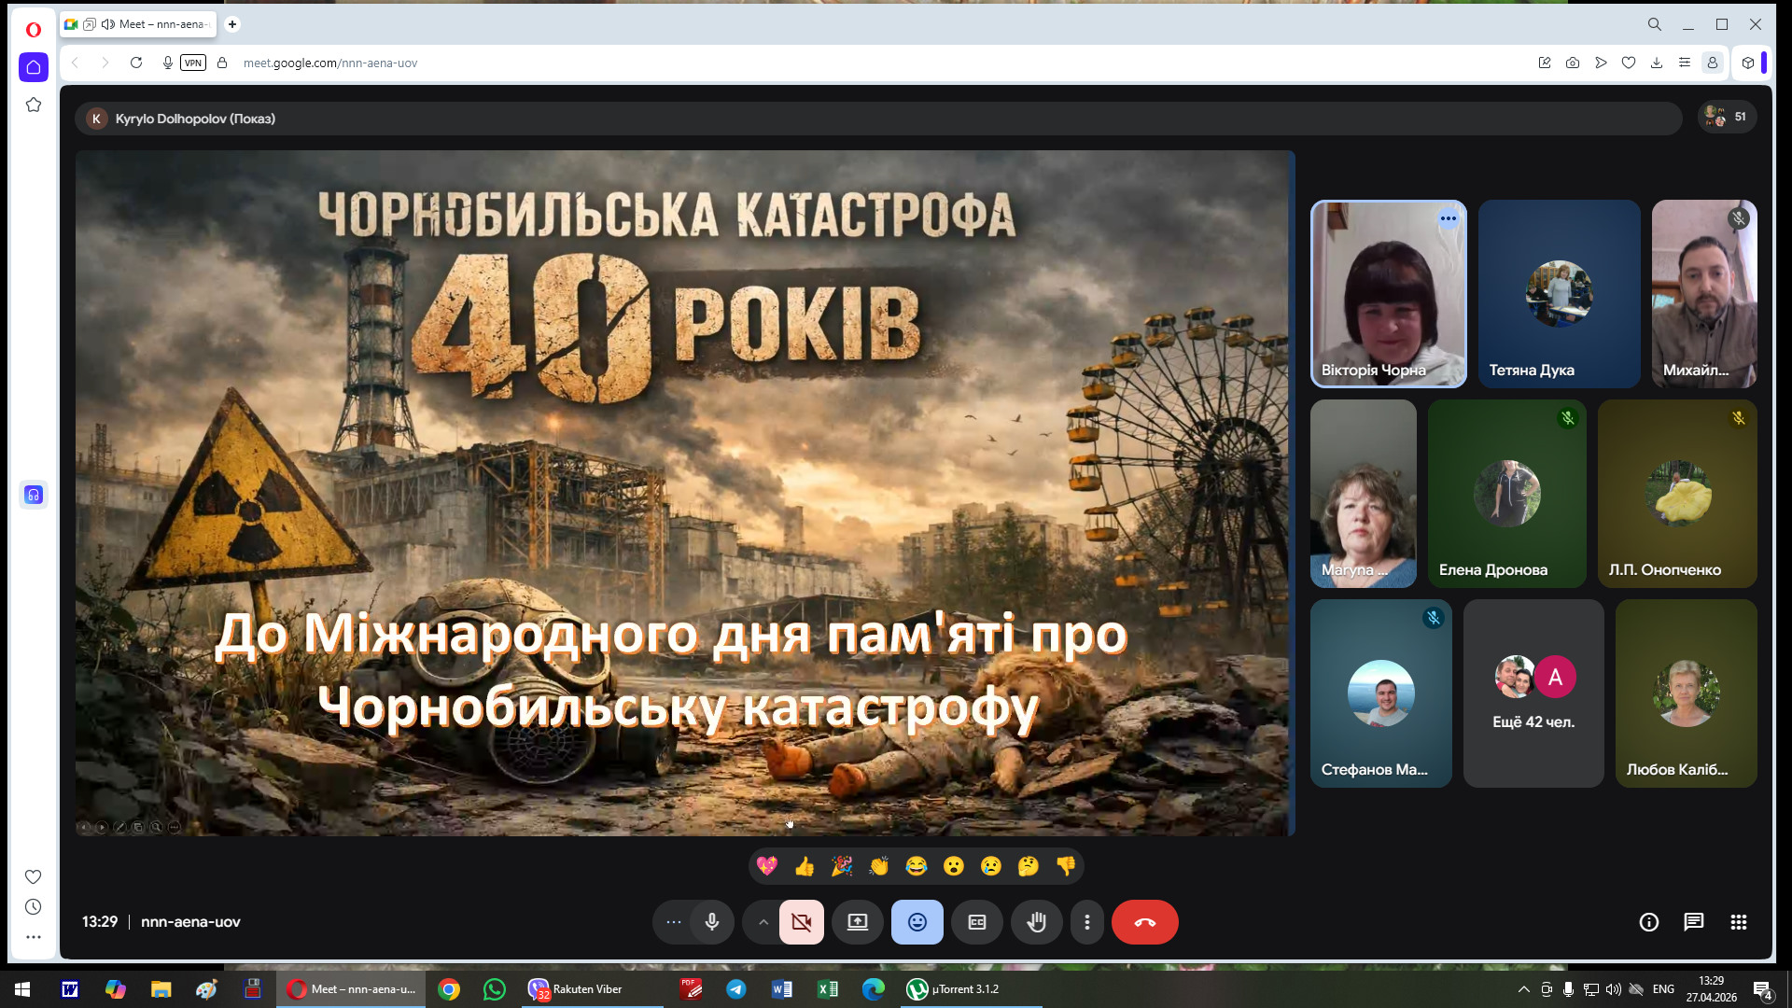Send the party popper reaction
The width and height of the screenshot is (1792, 1008).
click(842, 866)
